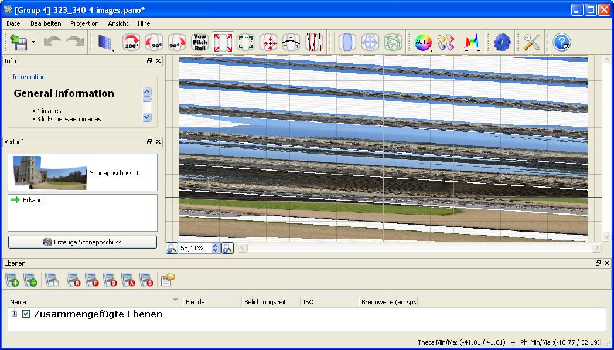Select the Erkannt history entry
This screenshot has width=614, height=350.
[33, 200]
